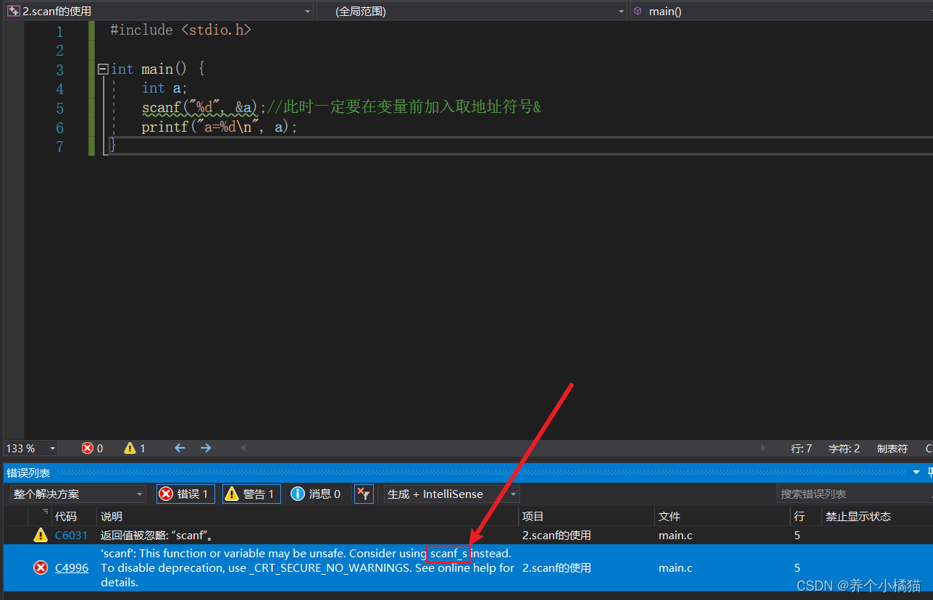The width and height of the screenshot is (933, 600).
Task: Select the 返回值被忽略: "scanf" description
Action: [156, 536]
